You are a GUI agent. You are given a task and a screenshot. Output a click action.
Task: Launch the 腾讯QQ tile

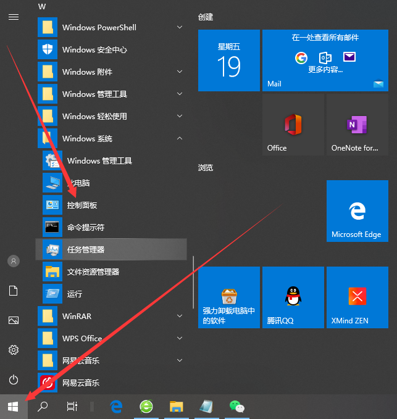(293, 297)
